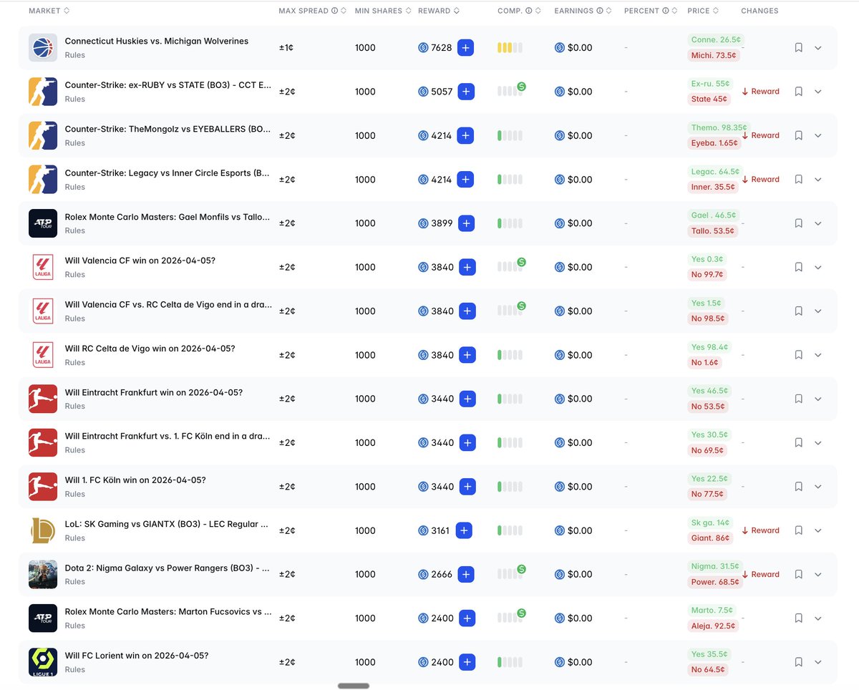Image resolution: width=859 pixels, height=690 pixels.
Task: Click plus button beside 5057 reward
Action: [x=465, y=92]
